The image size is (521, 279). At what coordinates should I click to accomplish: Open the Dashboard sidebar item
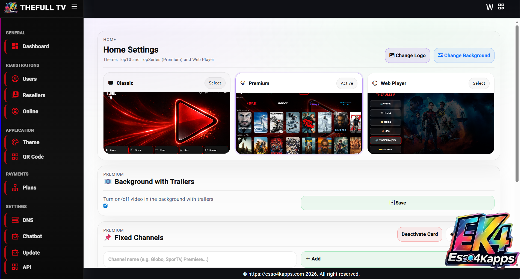click(35, 46)
